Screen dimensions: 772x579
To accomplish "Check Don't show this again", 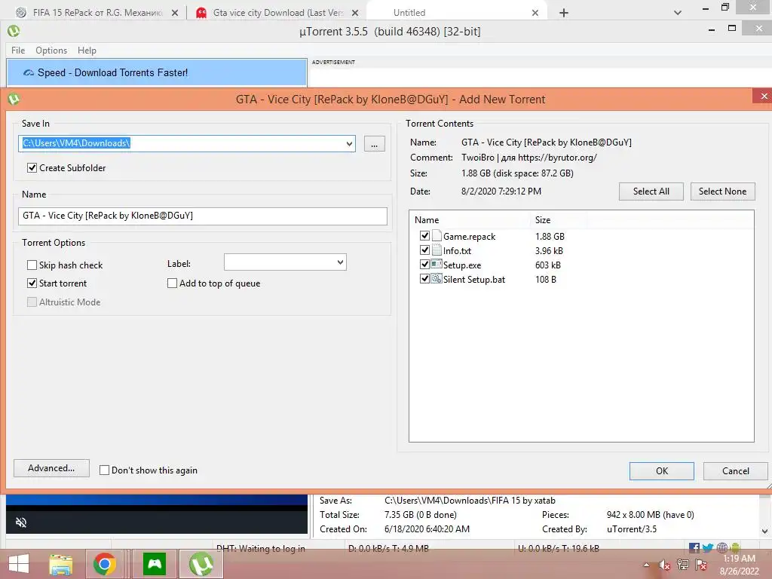I will [104, 470].
